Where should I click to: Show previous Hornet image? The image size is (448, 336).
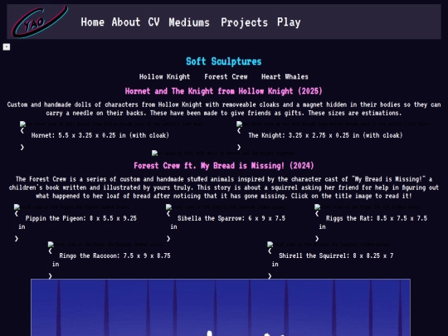(x=22, y=130)
